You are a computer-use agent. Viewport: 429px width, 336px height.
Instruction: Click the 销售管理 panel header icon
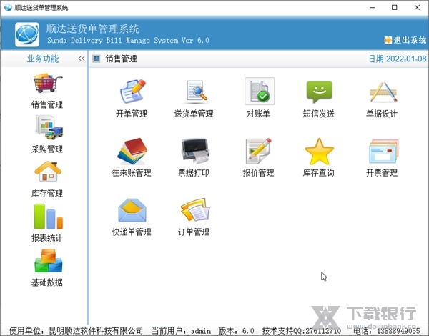(96, 59)
